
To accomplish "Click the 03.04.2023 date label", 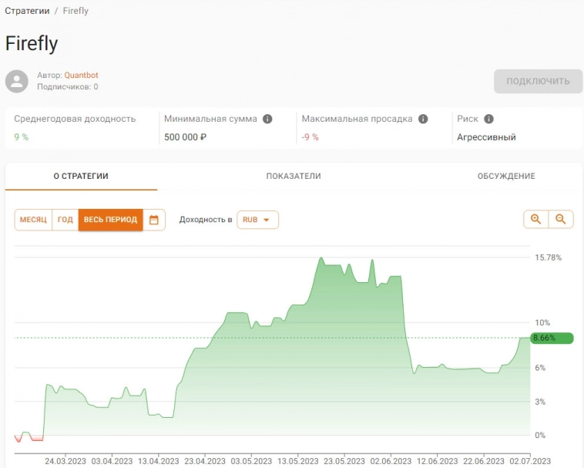I will [x=112, y=461].
